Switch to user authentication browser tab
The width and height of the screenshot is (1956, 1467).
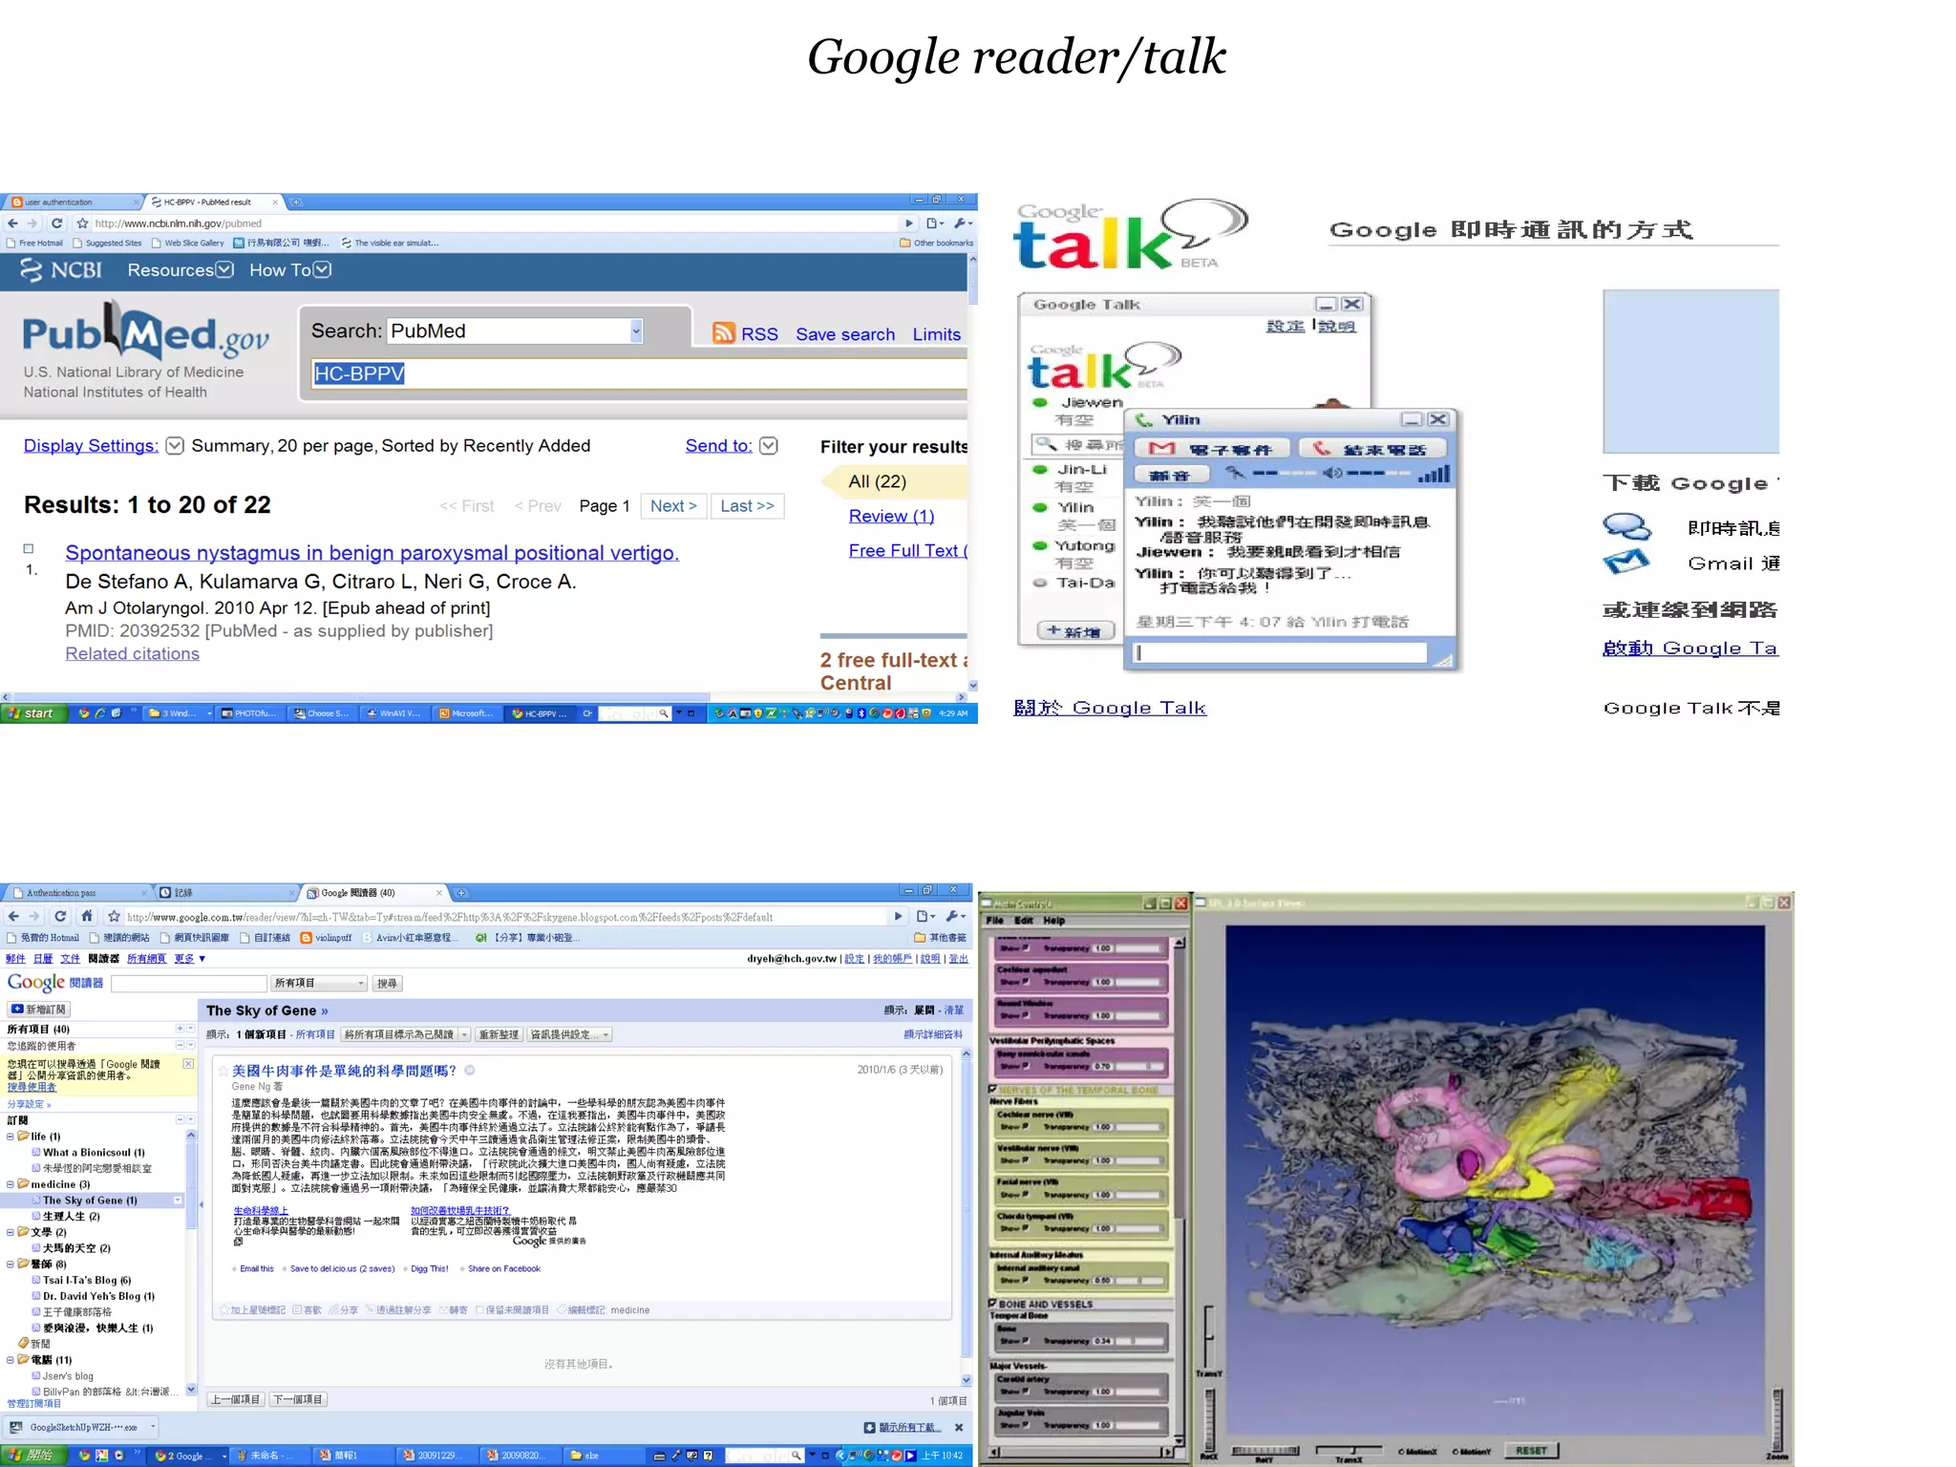point(72,202)
